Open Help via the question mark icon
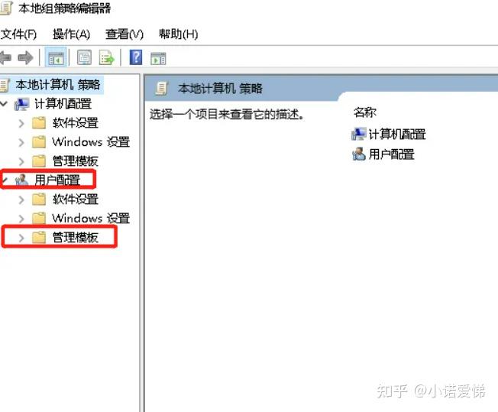The image size is (498, 412). pyautogui.click(x=136, y=57)
